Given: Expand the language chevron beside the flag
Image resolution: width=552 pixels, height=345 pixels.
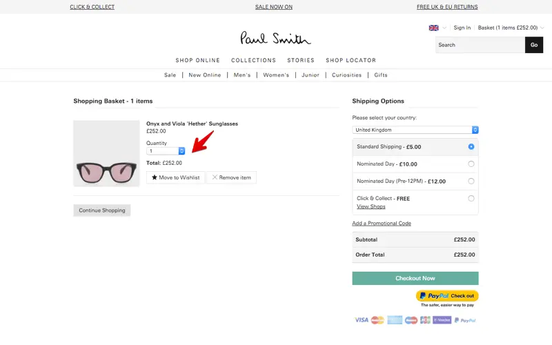Looking at the screenshot, I should tap(444, 28).
